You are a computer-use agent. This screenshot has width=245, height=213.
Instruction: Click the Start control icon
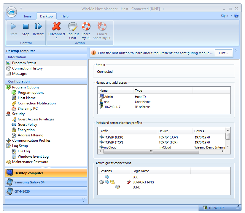coord(13,27)
